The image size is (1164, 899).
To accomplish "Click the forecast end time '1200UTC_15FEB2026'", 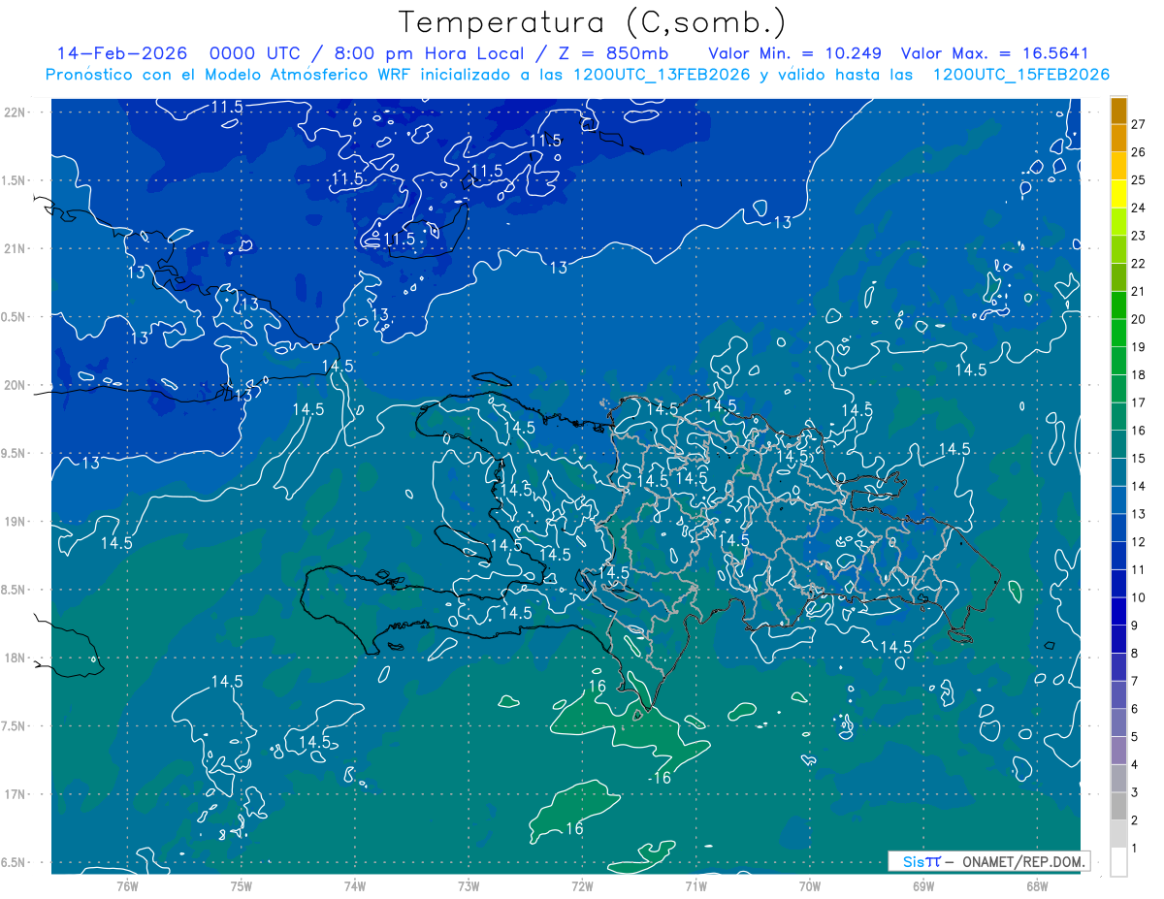I will click(x=1021, y=75).
